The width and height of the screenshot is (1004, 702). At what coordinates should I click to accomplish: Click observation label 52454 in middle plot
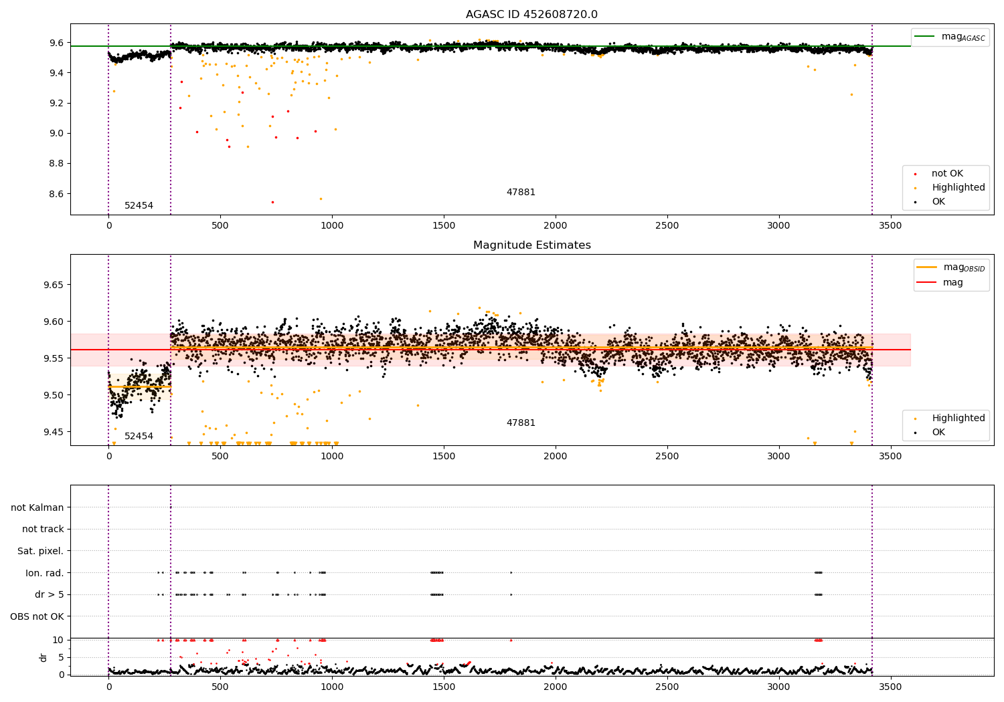(139, 437)
